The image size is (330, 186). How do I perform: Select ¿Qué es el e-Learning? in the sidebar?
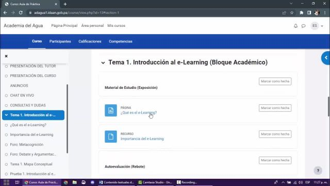pos(28,125)
